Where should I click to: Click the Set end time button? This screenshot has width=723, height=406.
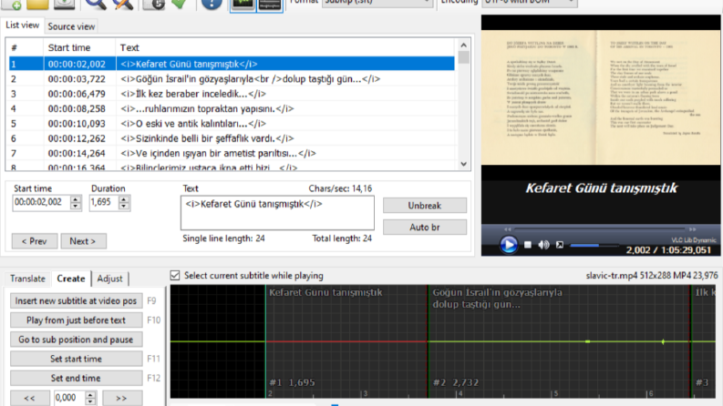[x=76, y=378]
